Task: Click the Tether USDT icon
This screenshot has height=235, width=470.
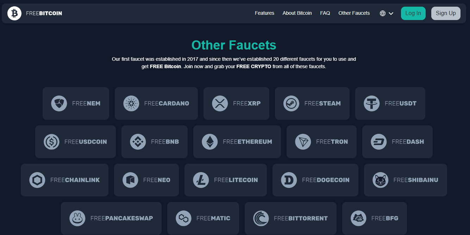Action: (371, 104)
